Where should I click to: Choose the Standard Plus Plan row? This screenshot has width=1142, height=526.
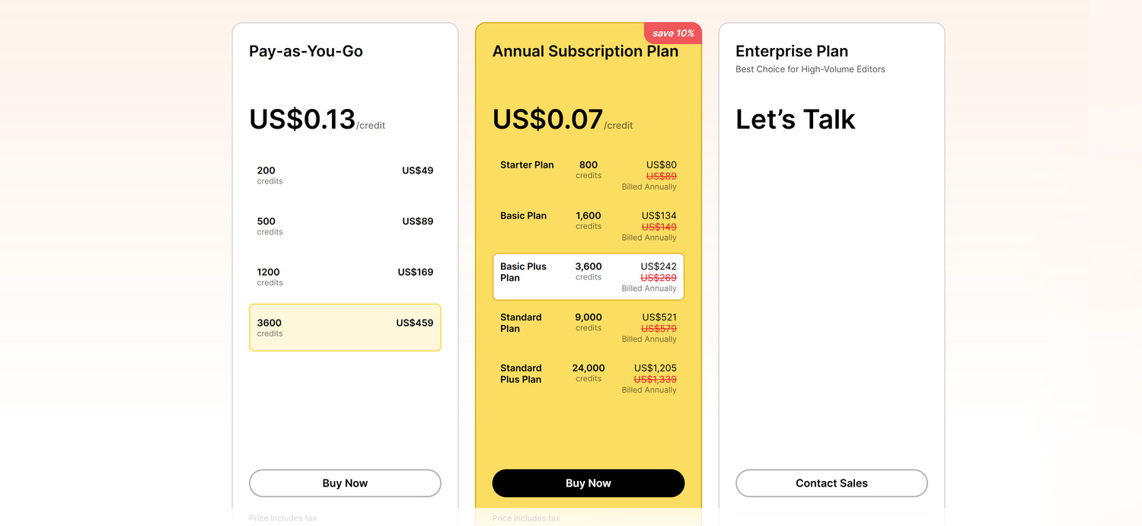tap(588, 378)
